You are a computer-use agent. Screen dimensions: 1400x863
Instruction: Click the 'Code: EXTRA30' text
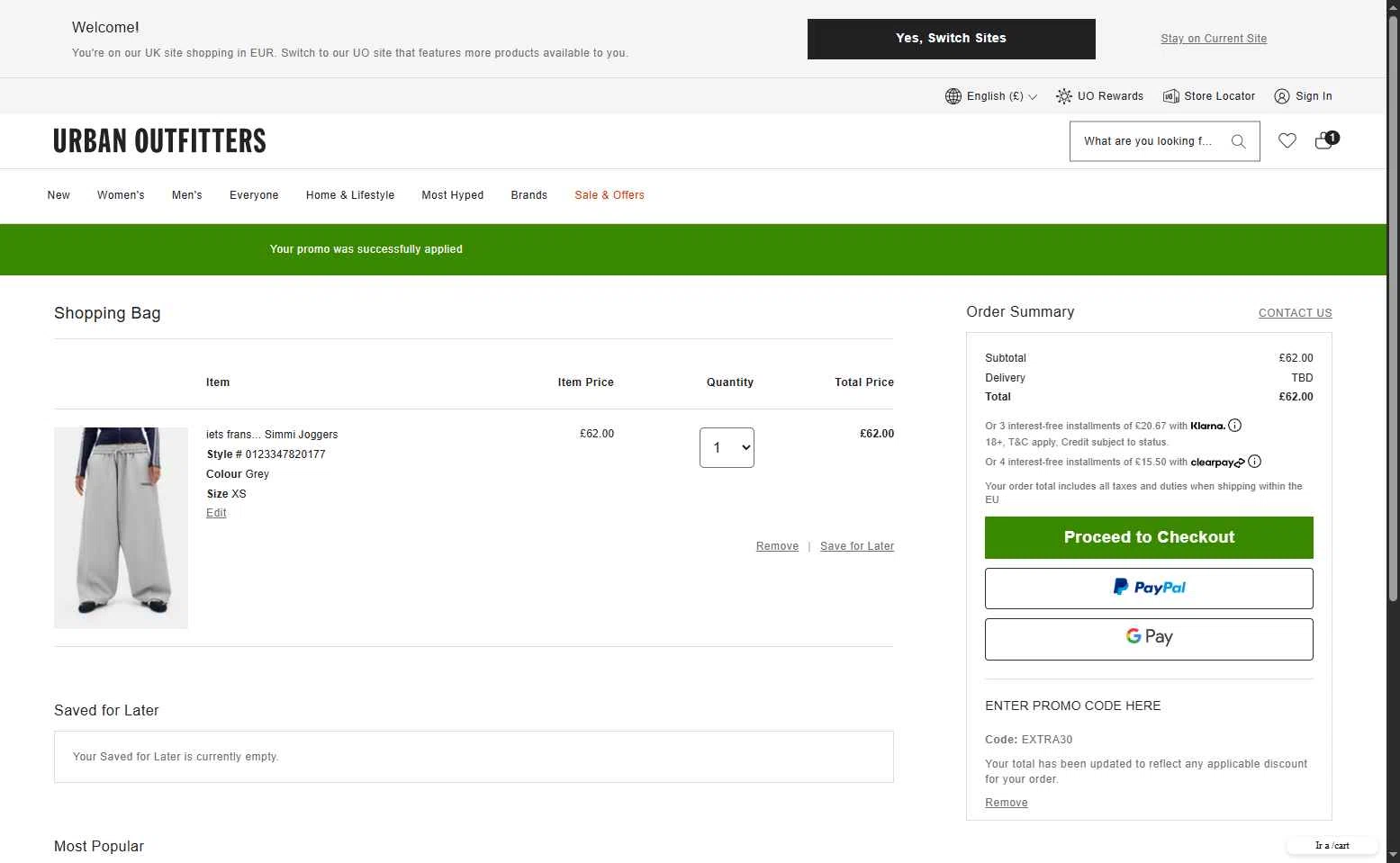(x=1028, y=740)
